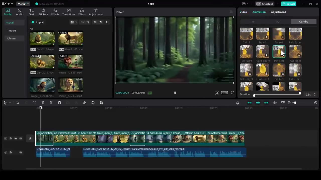
Task: Pause the player playback
Action: pos(175,93)
